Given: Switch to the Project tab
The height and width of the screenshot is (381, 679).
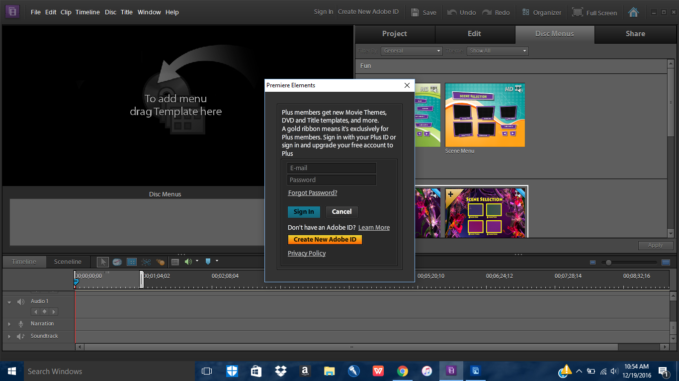Looking at the screenshot, I should tap(395, 34).
